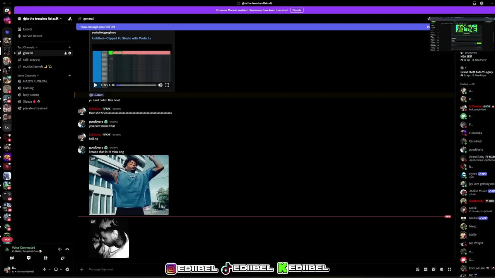Open Jockie Music bot profile
The height and width of the screenshot is (278, 495).
click(477, 192)
